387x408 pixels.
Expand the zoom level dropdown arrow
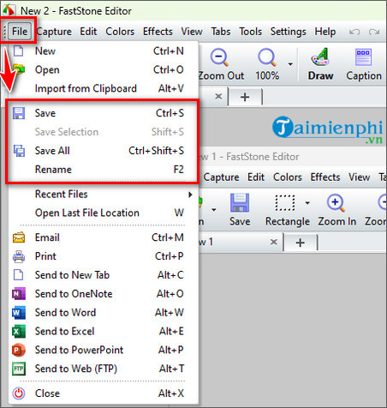(x=290, y=64)
